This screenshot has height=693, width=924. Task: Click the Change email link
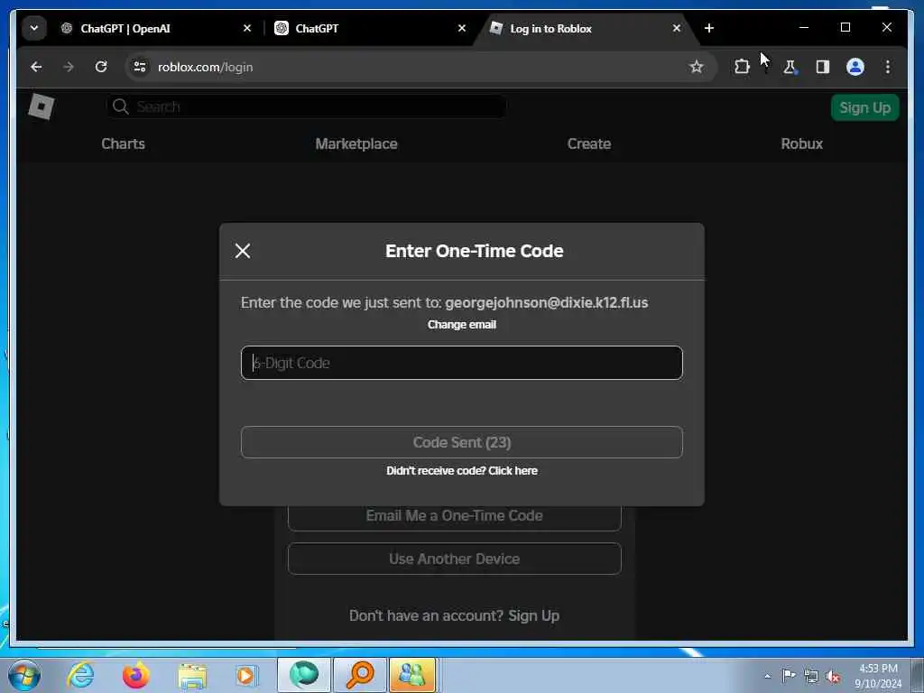[x=461, y=325]
